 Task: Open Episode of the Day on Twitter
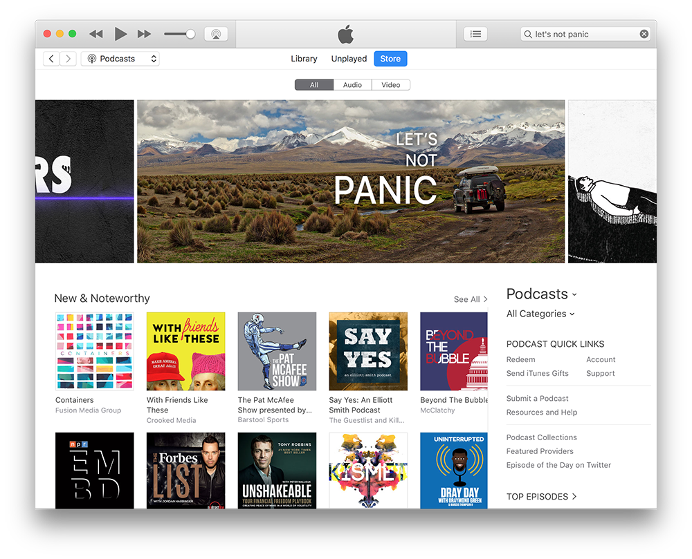[x=558, y=465]
